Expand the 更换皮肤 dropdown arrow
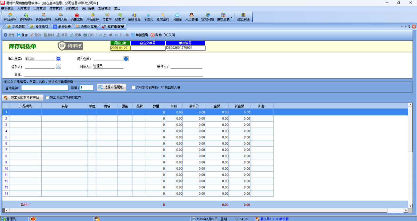Viewport: 417px width, 221px height. (x=231, y=17)
